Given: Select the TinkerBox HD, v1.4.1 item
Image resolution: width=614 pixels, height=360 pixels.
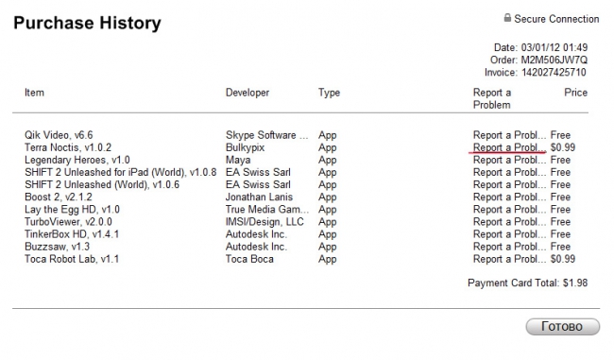Looking at the screenshot, I should 72,234.
